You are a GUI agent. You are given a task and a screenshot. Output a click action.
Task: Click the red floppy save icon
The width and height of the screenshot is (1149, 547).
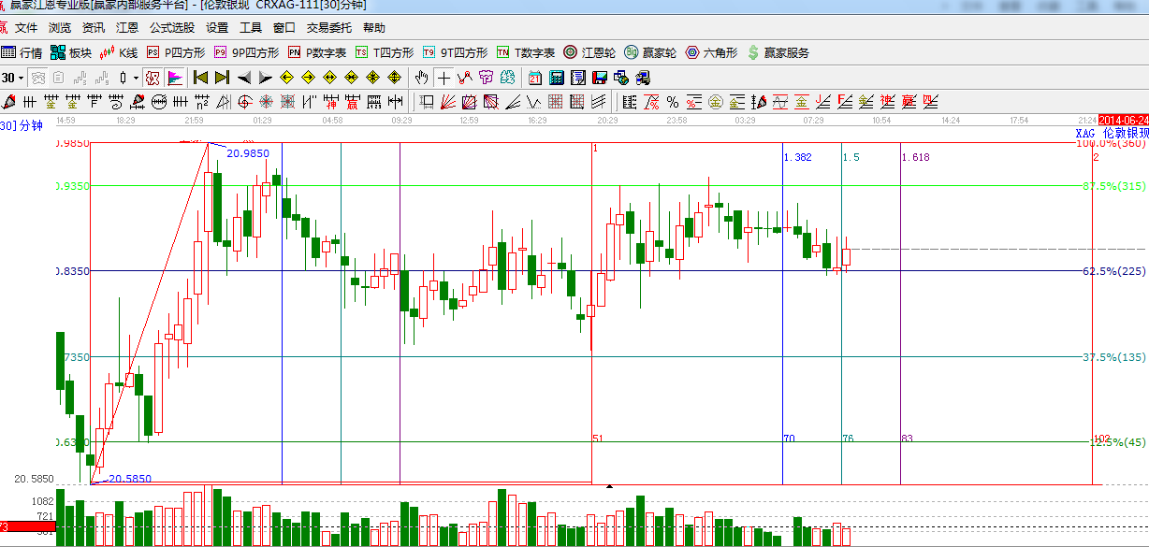(599, 78)
